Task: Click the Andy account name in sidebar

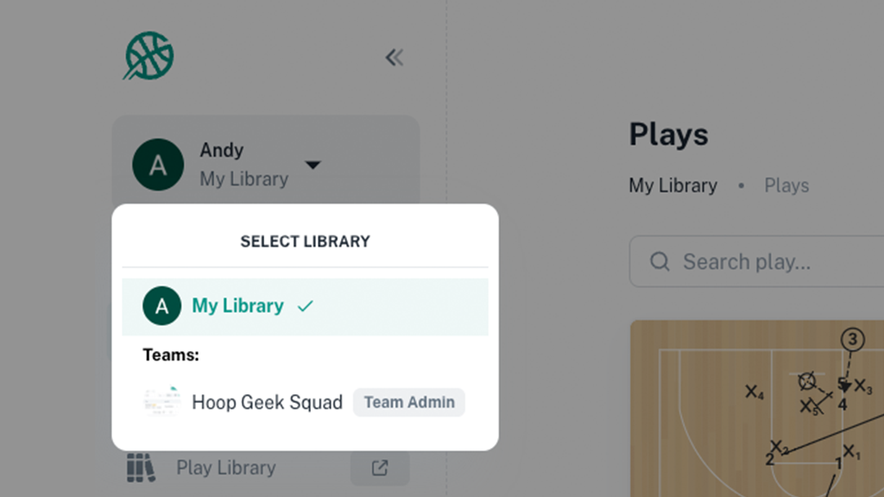Action: pyautogui.click(x=222, y=150)
